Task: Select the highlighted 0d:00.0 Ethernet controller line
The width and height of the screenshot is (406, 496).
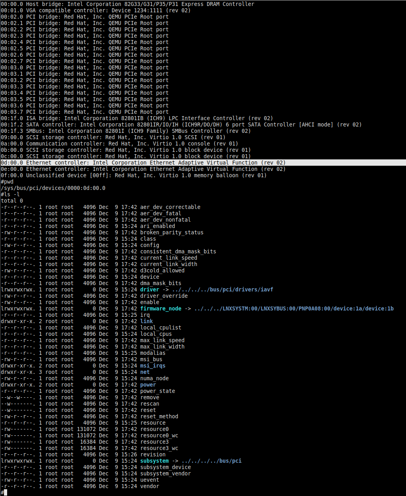Action: click(x=203, y=163)
